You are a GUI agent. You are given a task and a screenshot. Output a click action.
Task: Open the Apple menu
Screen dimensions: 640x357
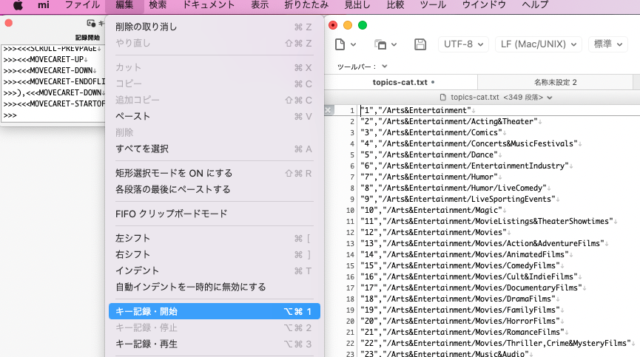[18, 6]
